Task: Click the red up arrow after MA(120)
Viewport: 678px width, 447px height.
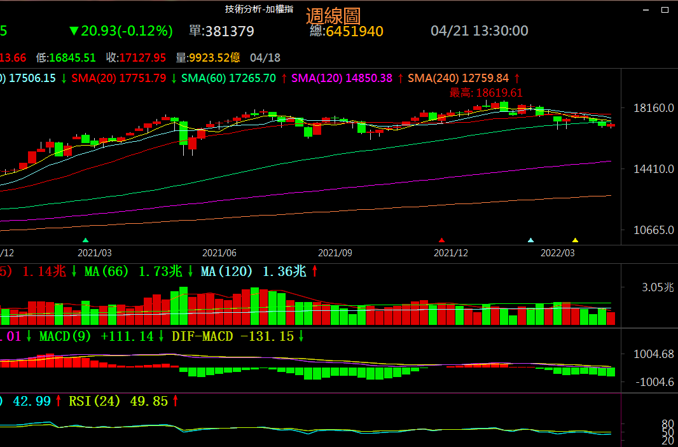Action: [x=314, y=272]
